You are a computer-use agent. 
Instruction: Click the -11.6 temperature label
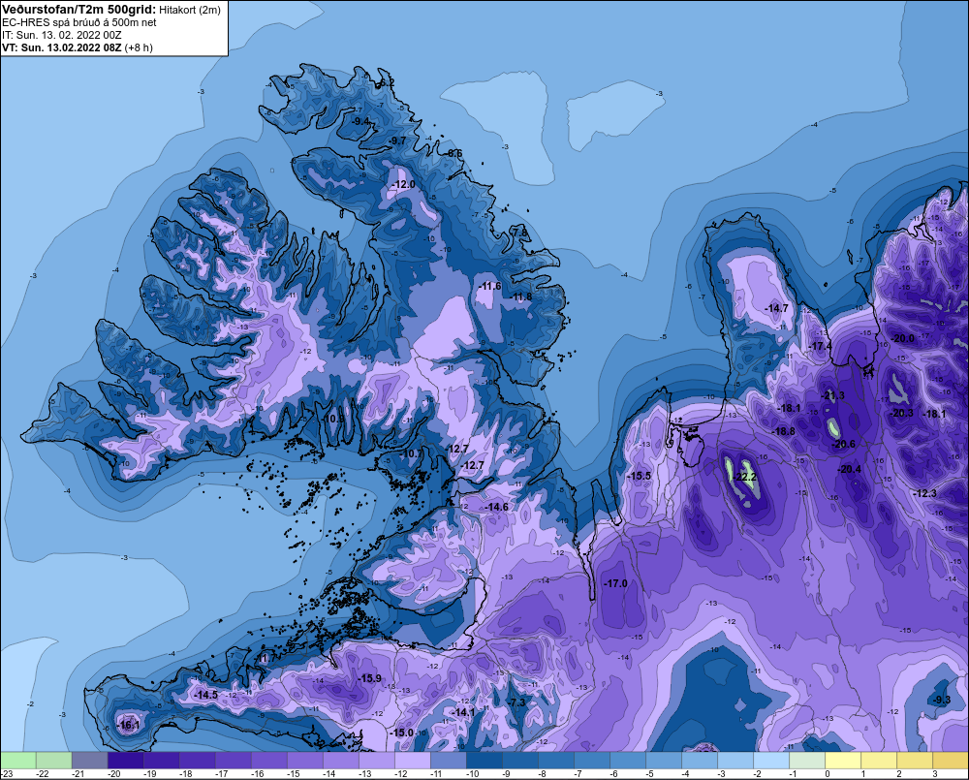(489, 286)
